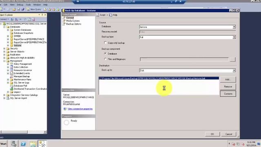
Task: Click the Distributed Transaction Coordinator icon
Action: click(x=11, y=89)
